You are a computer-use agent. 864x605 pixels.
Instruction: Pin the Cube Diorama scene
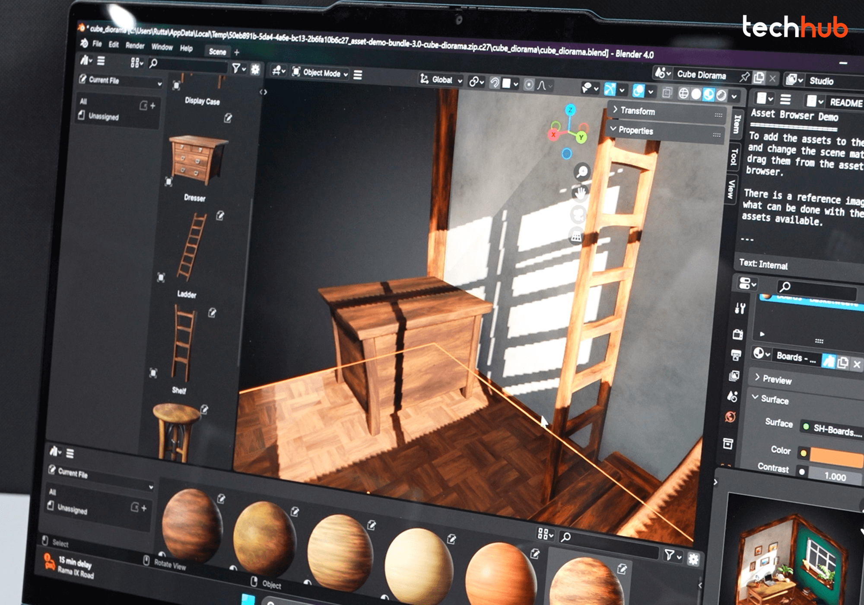pyautogui.click(x=744, y=77)
